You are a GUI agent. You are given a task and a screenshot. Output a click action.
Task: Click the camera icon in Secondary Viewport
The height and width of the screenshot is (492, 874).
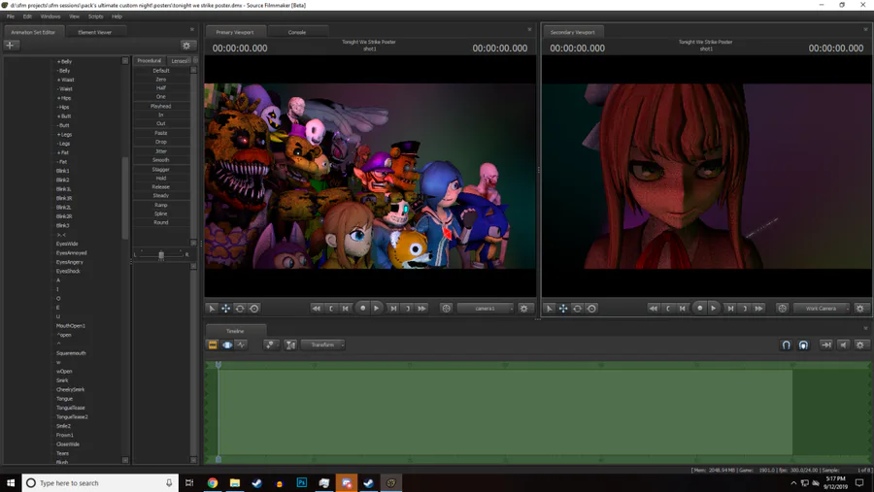(783, 309)
